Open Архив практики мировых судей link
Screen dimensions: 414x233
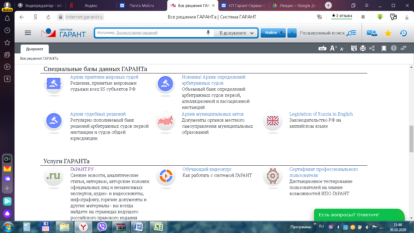[x=104, y=77]
